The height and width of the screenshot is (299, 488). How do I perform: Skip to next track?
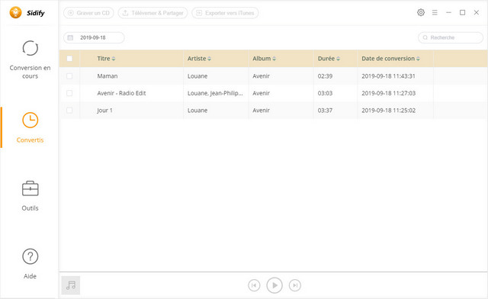point(295,285)
